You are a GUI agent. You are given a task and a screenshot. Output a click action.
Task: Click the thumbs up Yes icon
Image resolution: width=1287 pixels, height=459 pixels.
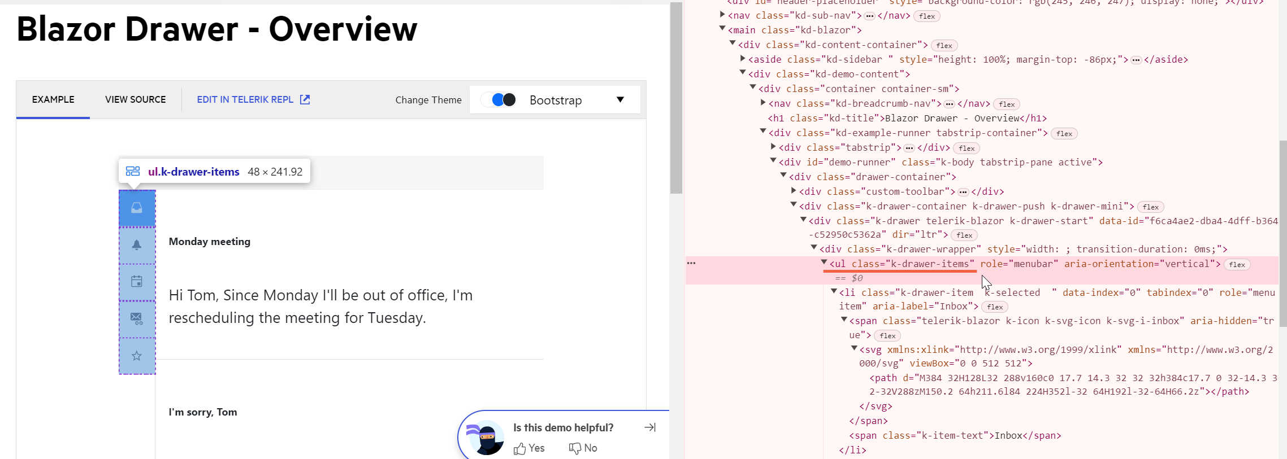(x=519, y=448)
